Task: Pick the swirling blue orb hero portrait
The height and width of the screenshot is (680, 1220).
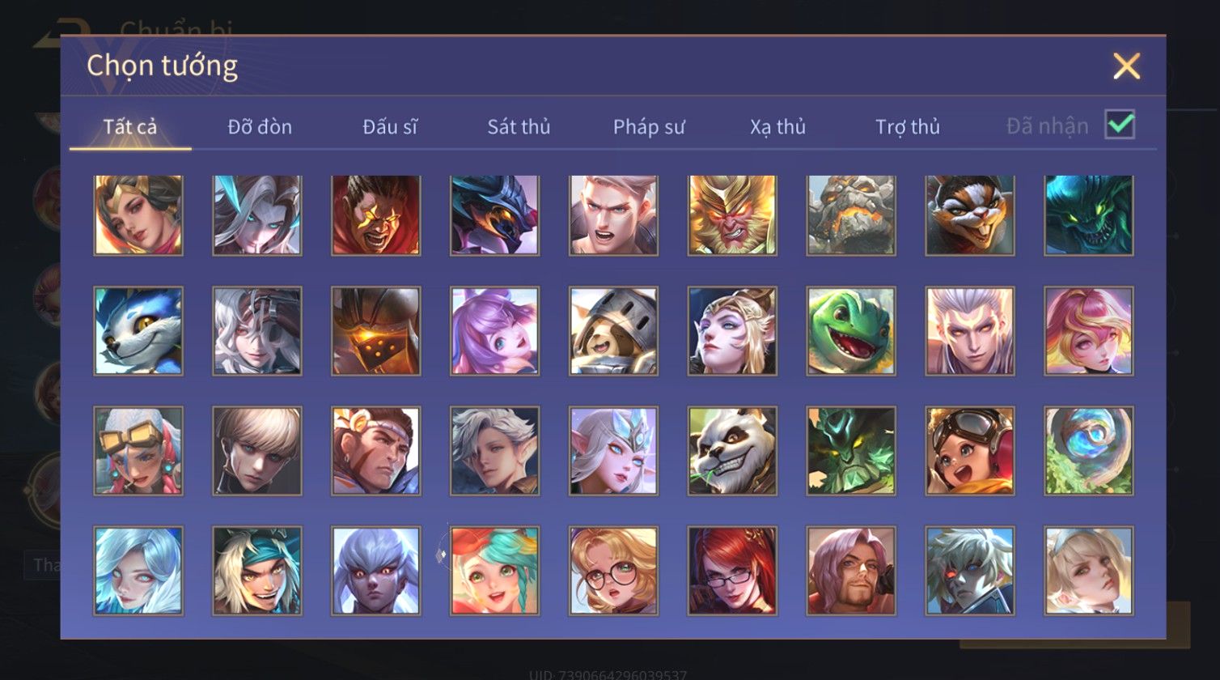Action: point(1089,451)
